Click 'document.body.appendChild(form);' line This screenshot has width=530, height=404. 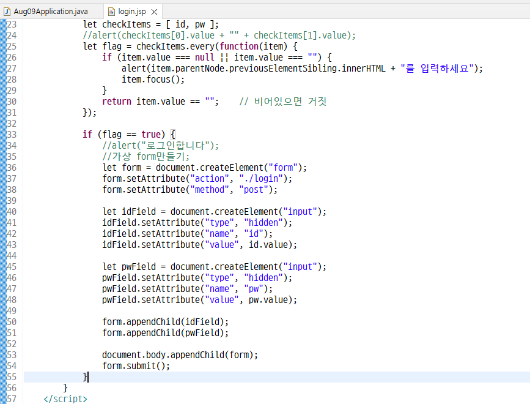coord(180,355)
